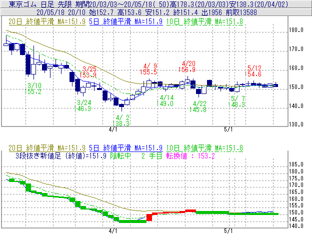312x237 pixels.
Task: Click the 2 手目 count text
Action: (x=152, y=156)
